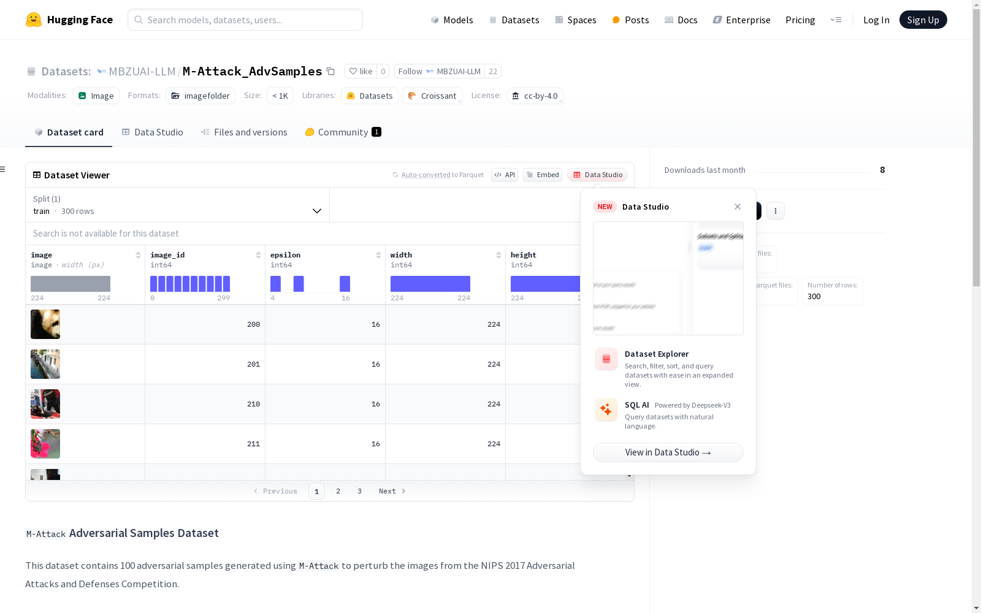This screenshot has width=981, height=613.
Task: Click the community discussions count badge
Action: pos(376,132)
